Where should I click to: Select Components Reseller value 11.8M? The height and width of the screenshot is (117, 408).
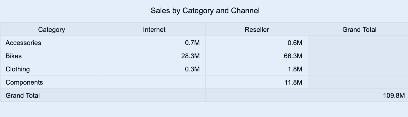tap(293, 82)
